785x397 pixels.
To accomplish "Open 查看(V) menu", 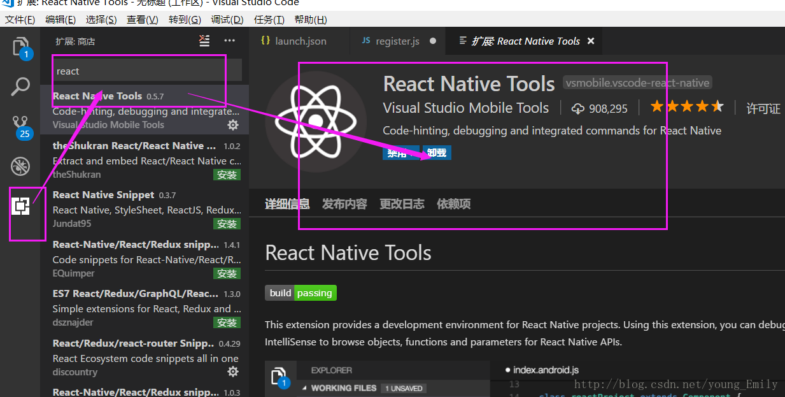I will 143,20.
